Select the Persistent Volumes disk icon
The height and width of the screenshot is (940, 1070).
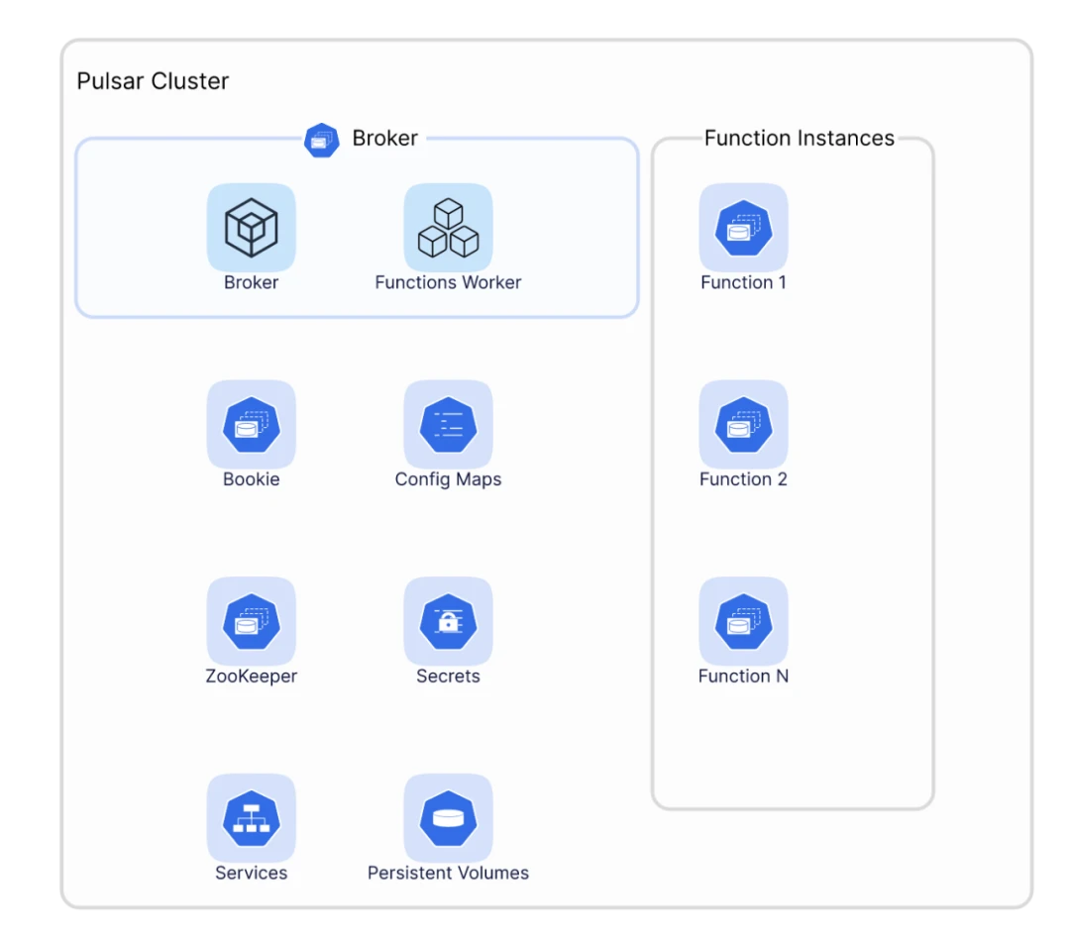(448, 818)
